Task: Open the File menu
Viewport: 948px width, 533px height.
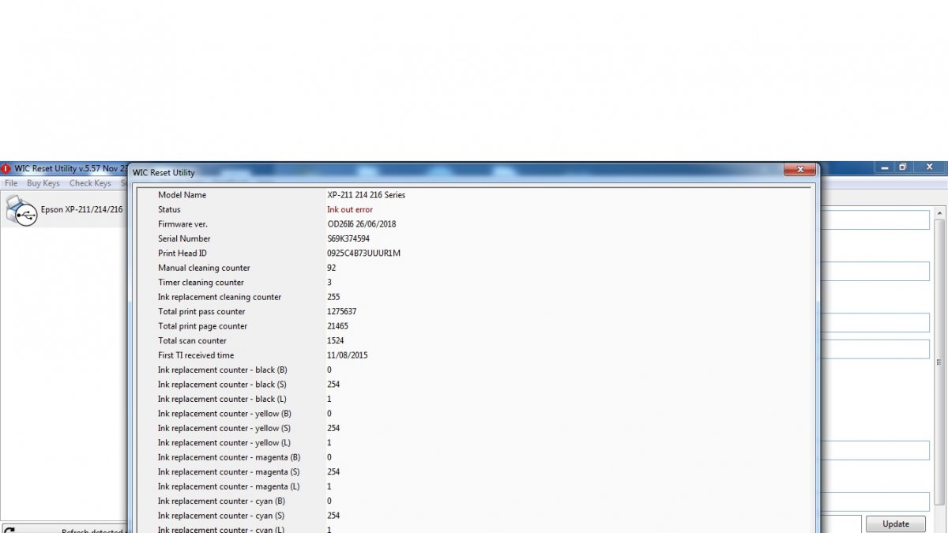Action: (11, 183)
